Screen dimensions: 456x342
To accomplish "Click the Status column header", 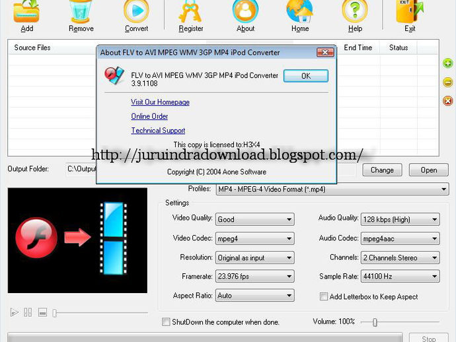I will [x=399, y=48].
